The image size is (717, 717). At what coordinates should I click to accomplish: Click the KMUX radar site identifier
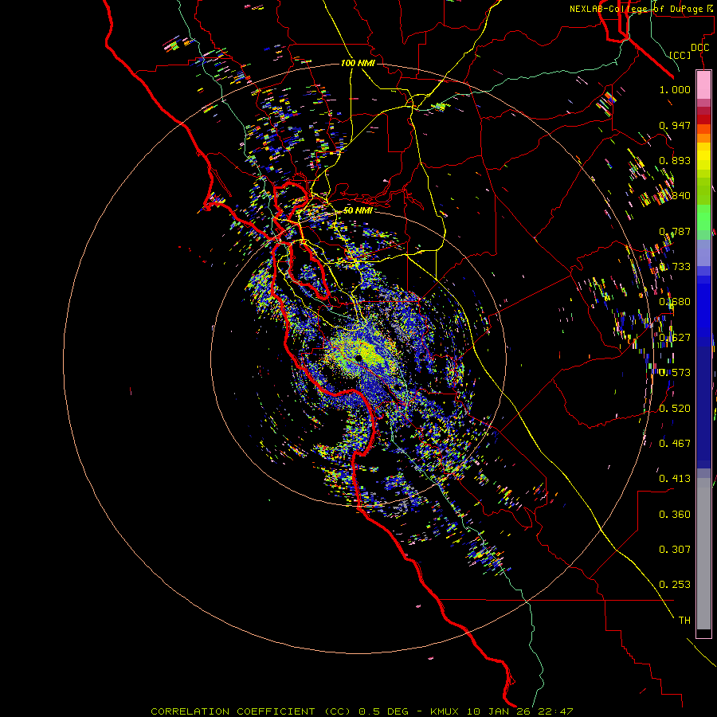pyautogui.click(x=445, y=711)
